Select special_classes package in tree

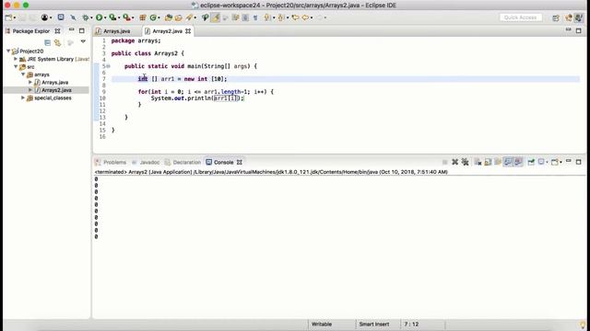(53, 98)
